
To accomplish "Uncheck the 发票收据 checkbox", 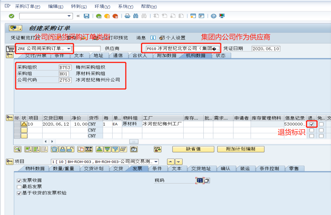I will pos(19,181).
